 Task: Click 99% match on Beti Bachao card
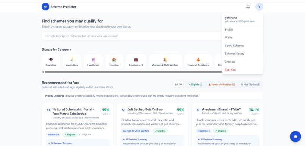pyautogui.click(x=181, y=110)
